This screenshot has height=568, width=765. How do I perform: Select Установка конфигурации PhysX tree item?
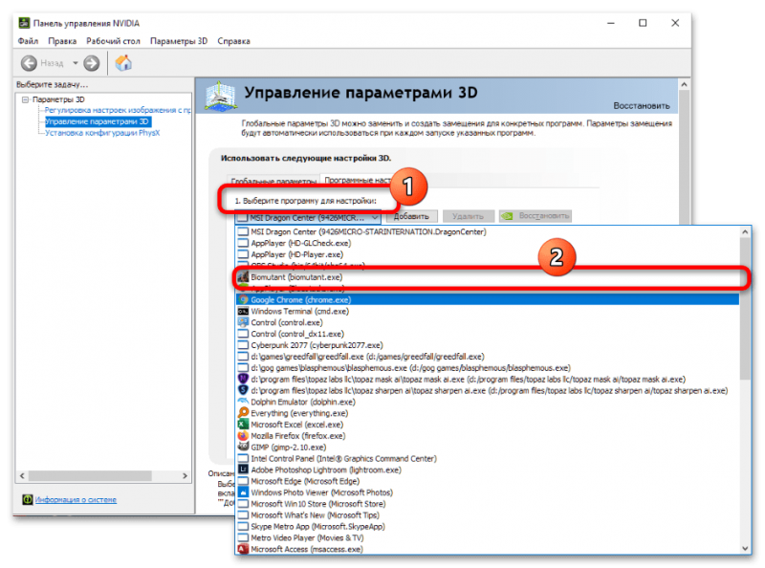point(102,133)
